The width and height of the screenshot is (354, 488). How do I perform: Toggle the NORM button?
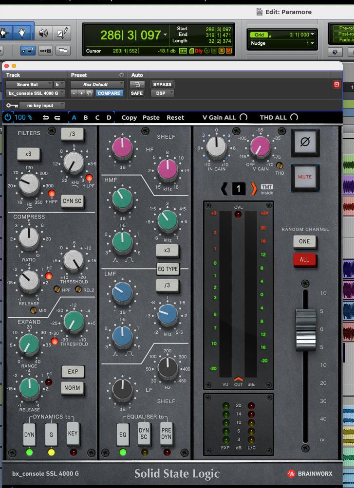coord(72,388)
